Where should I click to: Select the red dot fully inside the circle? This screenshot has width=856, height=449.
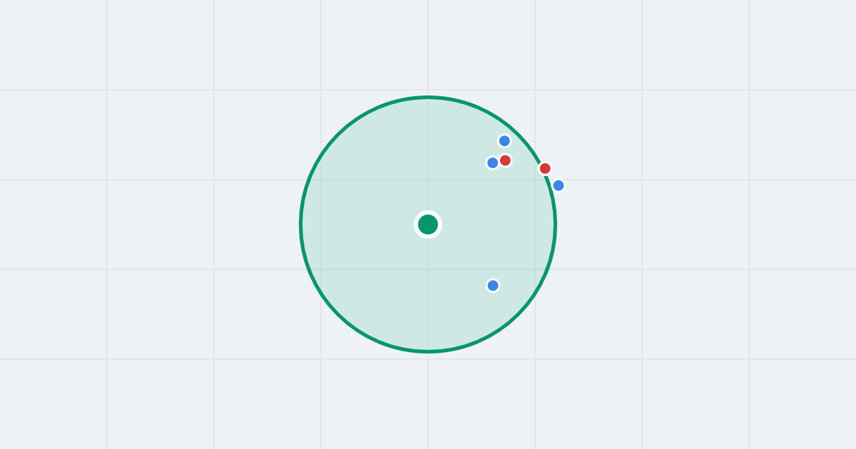pyautogui.click(x=505, y=160)
